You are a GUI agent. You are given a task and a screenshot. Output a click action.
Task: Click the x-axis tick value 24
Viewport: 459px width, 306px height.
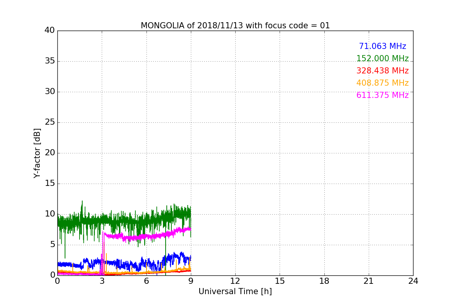click(x=413, y=281)
